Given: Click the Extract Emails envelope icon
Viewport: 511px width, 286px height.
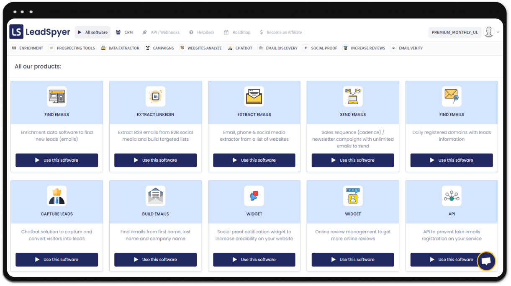Looking at the screenshot, I should click(254, 97).
